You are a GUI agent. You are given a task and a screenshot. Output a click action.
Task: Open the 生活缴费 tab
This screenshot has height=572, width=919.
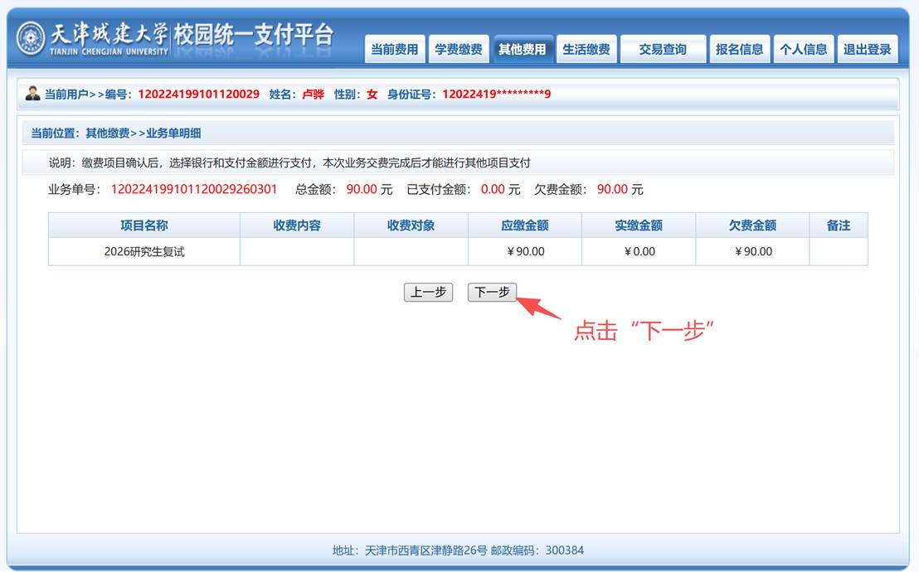click(586, 49)
